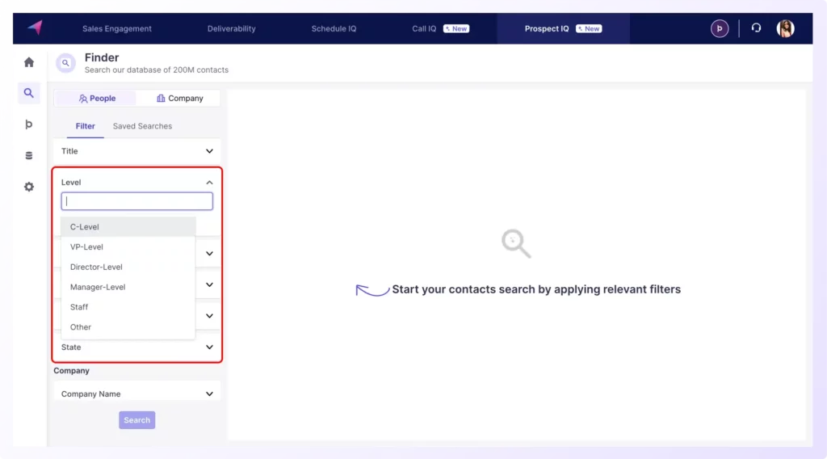The width and height of the screenshot is (827, 459).
Task: Click the Company section heading
Action: [x=71, y=370]
